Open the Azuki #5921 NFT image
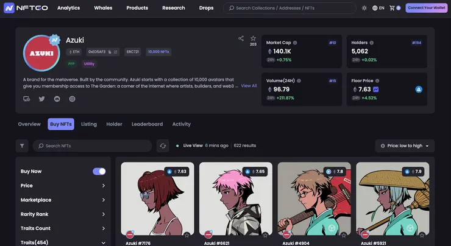Screen dimensions: 451x246 coord(392,199)
